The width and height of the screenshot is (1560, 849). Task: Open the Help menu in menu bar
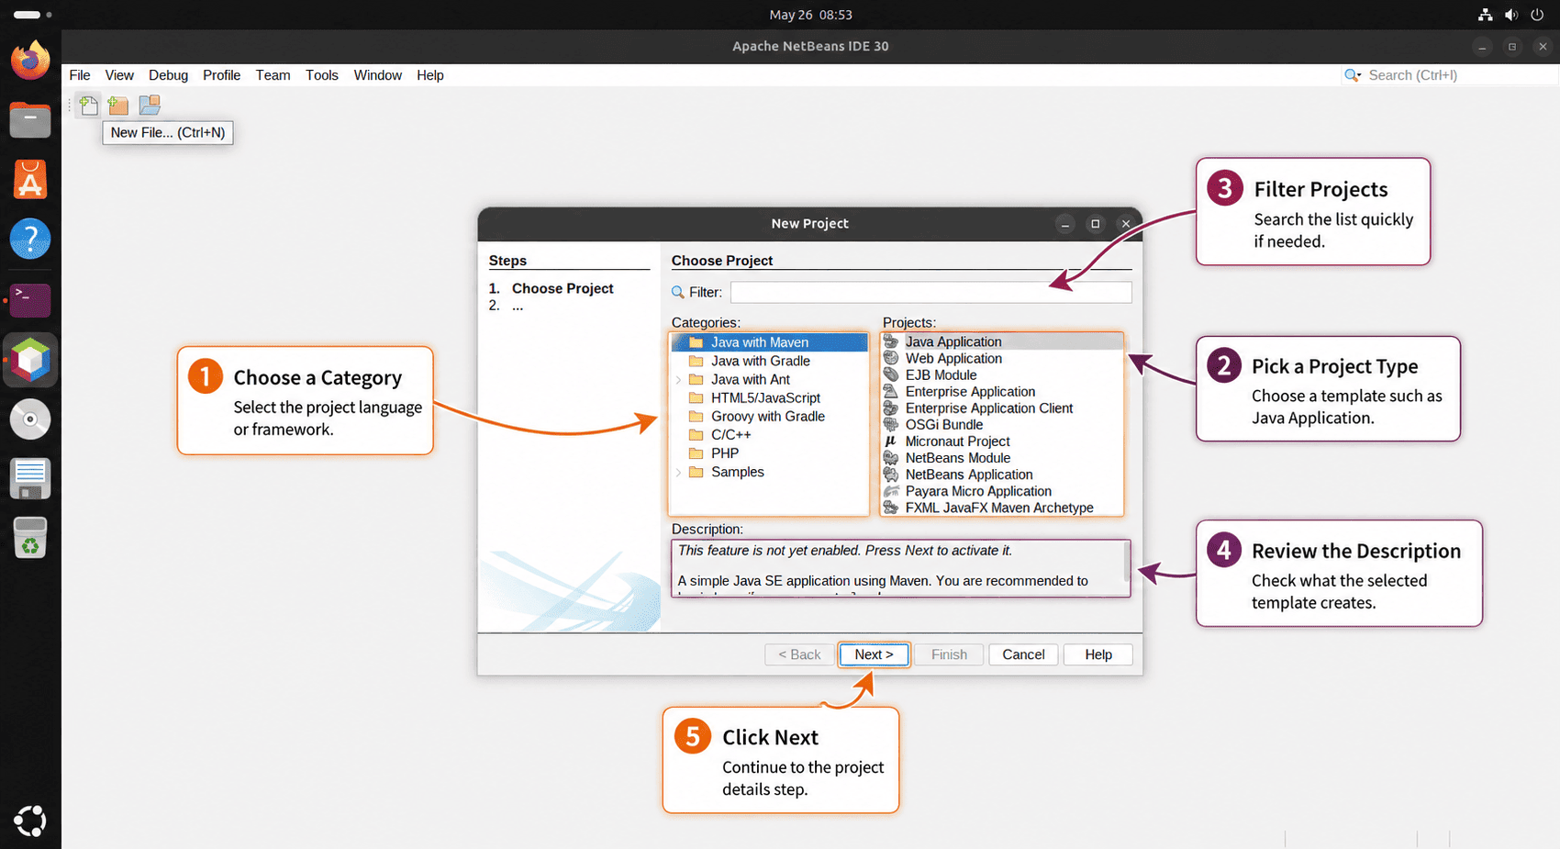pos(430,75)
